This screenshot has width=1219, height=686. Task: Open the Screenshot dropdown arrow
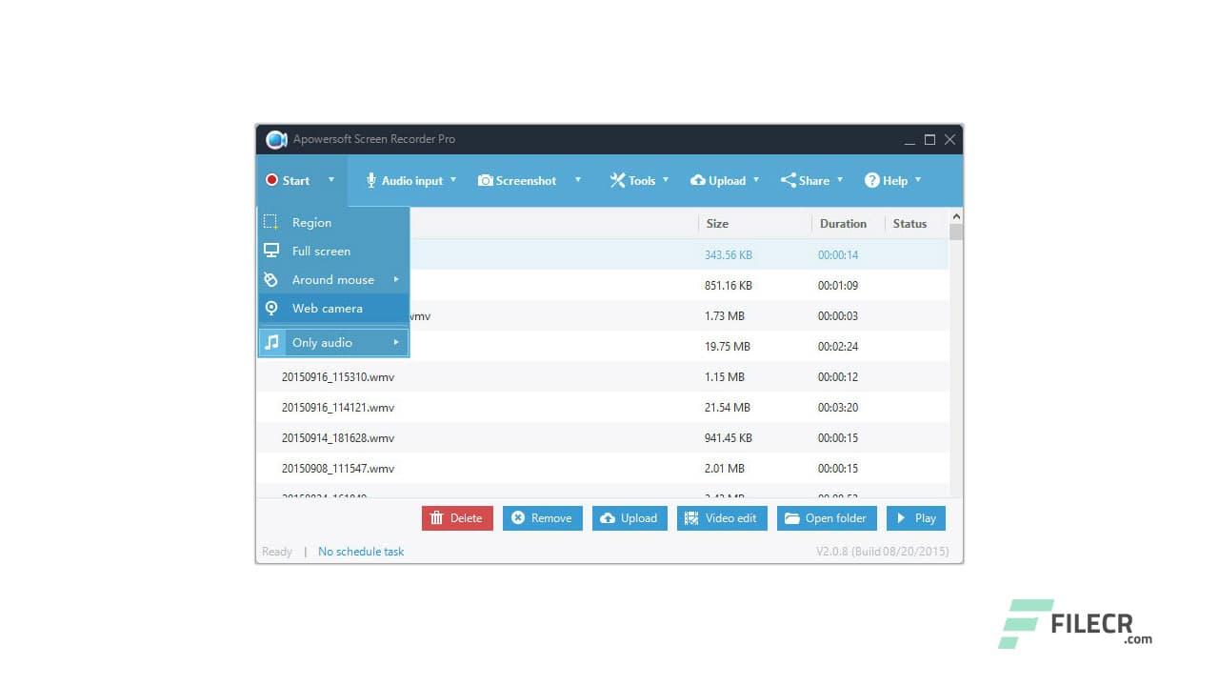[x=578, y=180]
